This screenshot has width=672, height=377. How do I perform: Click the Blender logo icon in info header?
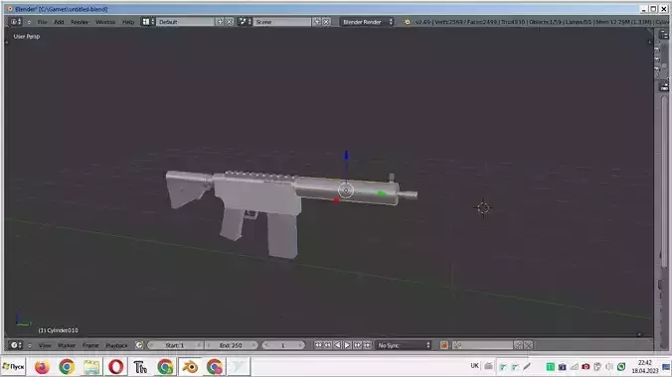point(407,22)
